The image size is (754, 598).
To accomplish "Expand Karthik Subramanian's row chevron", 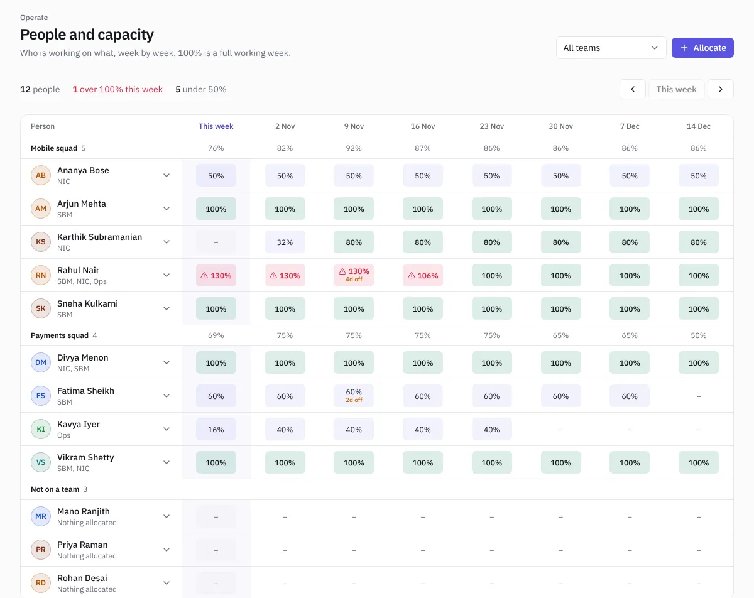I will pos(167,242).
